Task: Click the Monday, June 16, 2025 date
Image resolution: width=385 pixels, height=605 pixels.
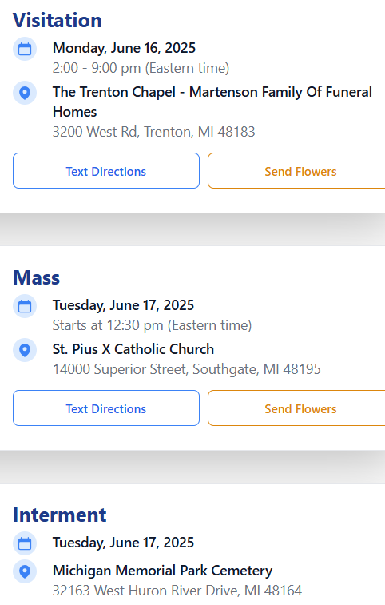Action: (125, 48)
